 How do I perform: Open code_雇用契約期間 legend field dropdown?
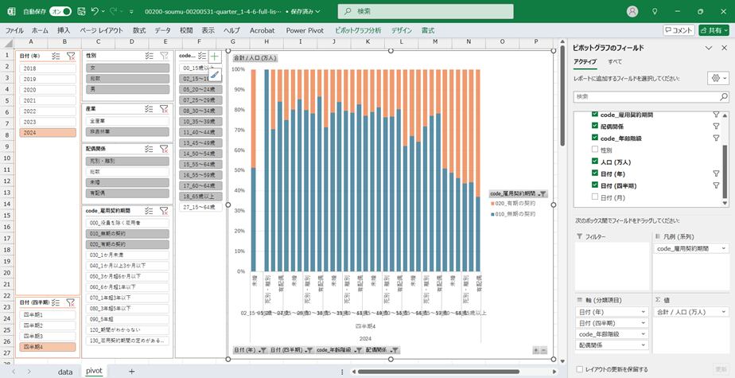[723, 249]
